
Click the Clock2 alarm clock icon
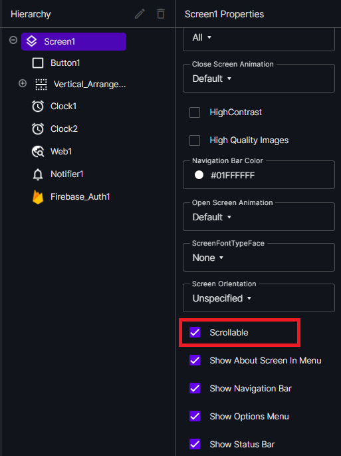click(x=38, y=129)
